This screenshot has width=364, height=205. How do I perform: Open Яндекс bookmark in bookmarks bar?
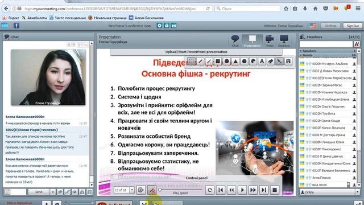coord(11,18)
